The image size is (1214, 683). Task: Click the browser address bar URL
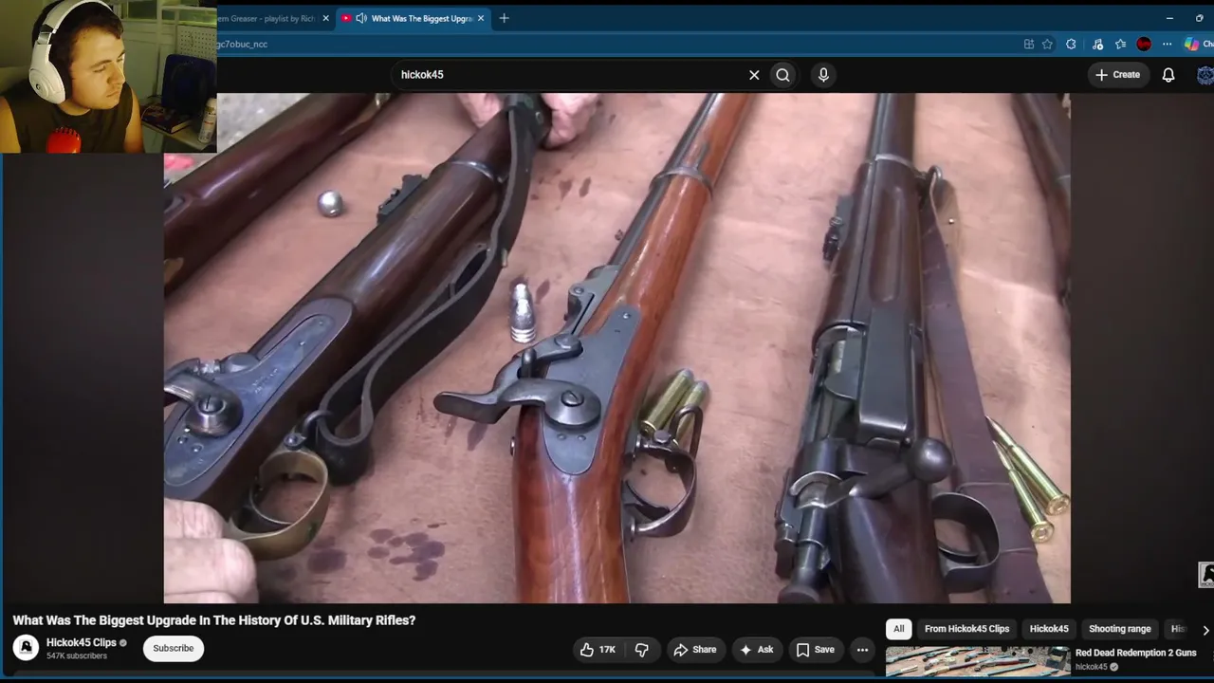coord(243,44)
